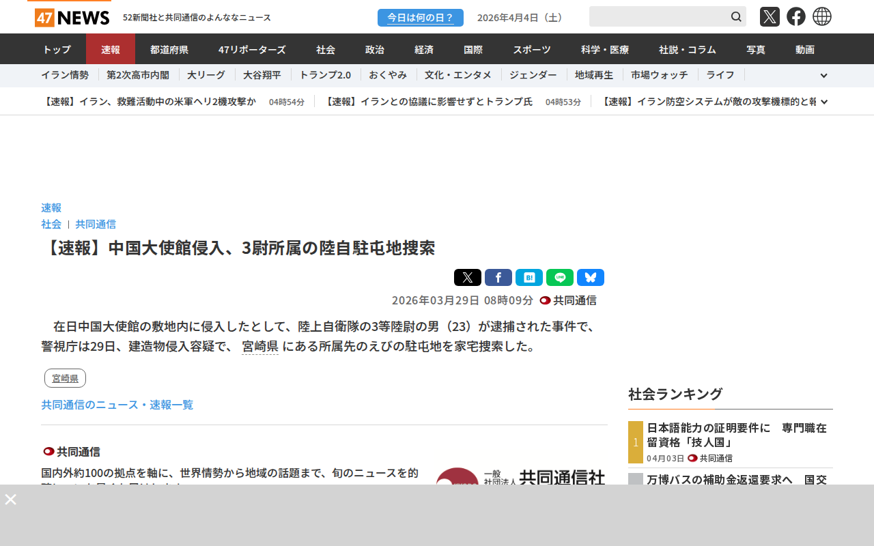Click the search magnifier icon

click(736, 16)
